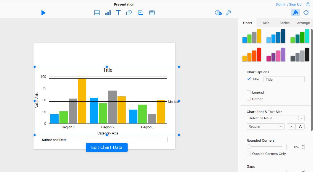Viewport: 313px width, 172px height.
Task: Switch to the Axis tab
Action: click(x=266, y=23)
